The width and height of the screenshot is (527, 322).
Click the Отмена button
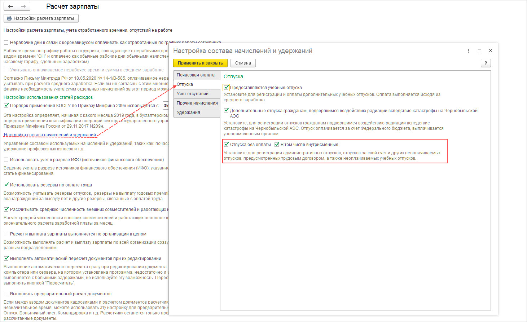tap(243, 63)
